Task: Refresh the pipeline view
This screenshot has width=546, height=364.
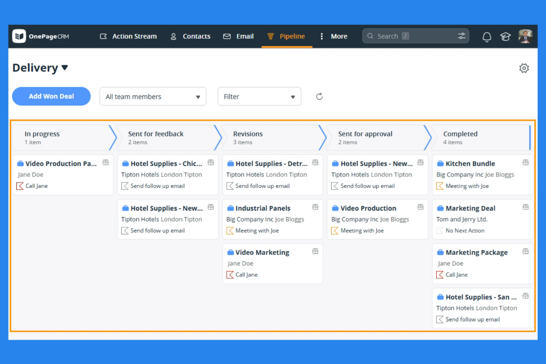Action: 319,96
